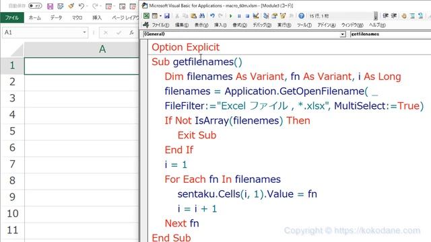Click the 'Option Explicit' code line
This screenshot has height=242, width=431.
click(x=186, y=47)
